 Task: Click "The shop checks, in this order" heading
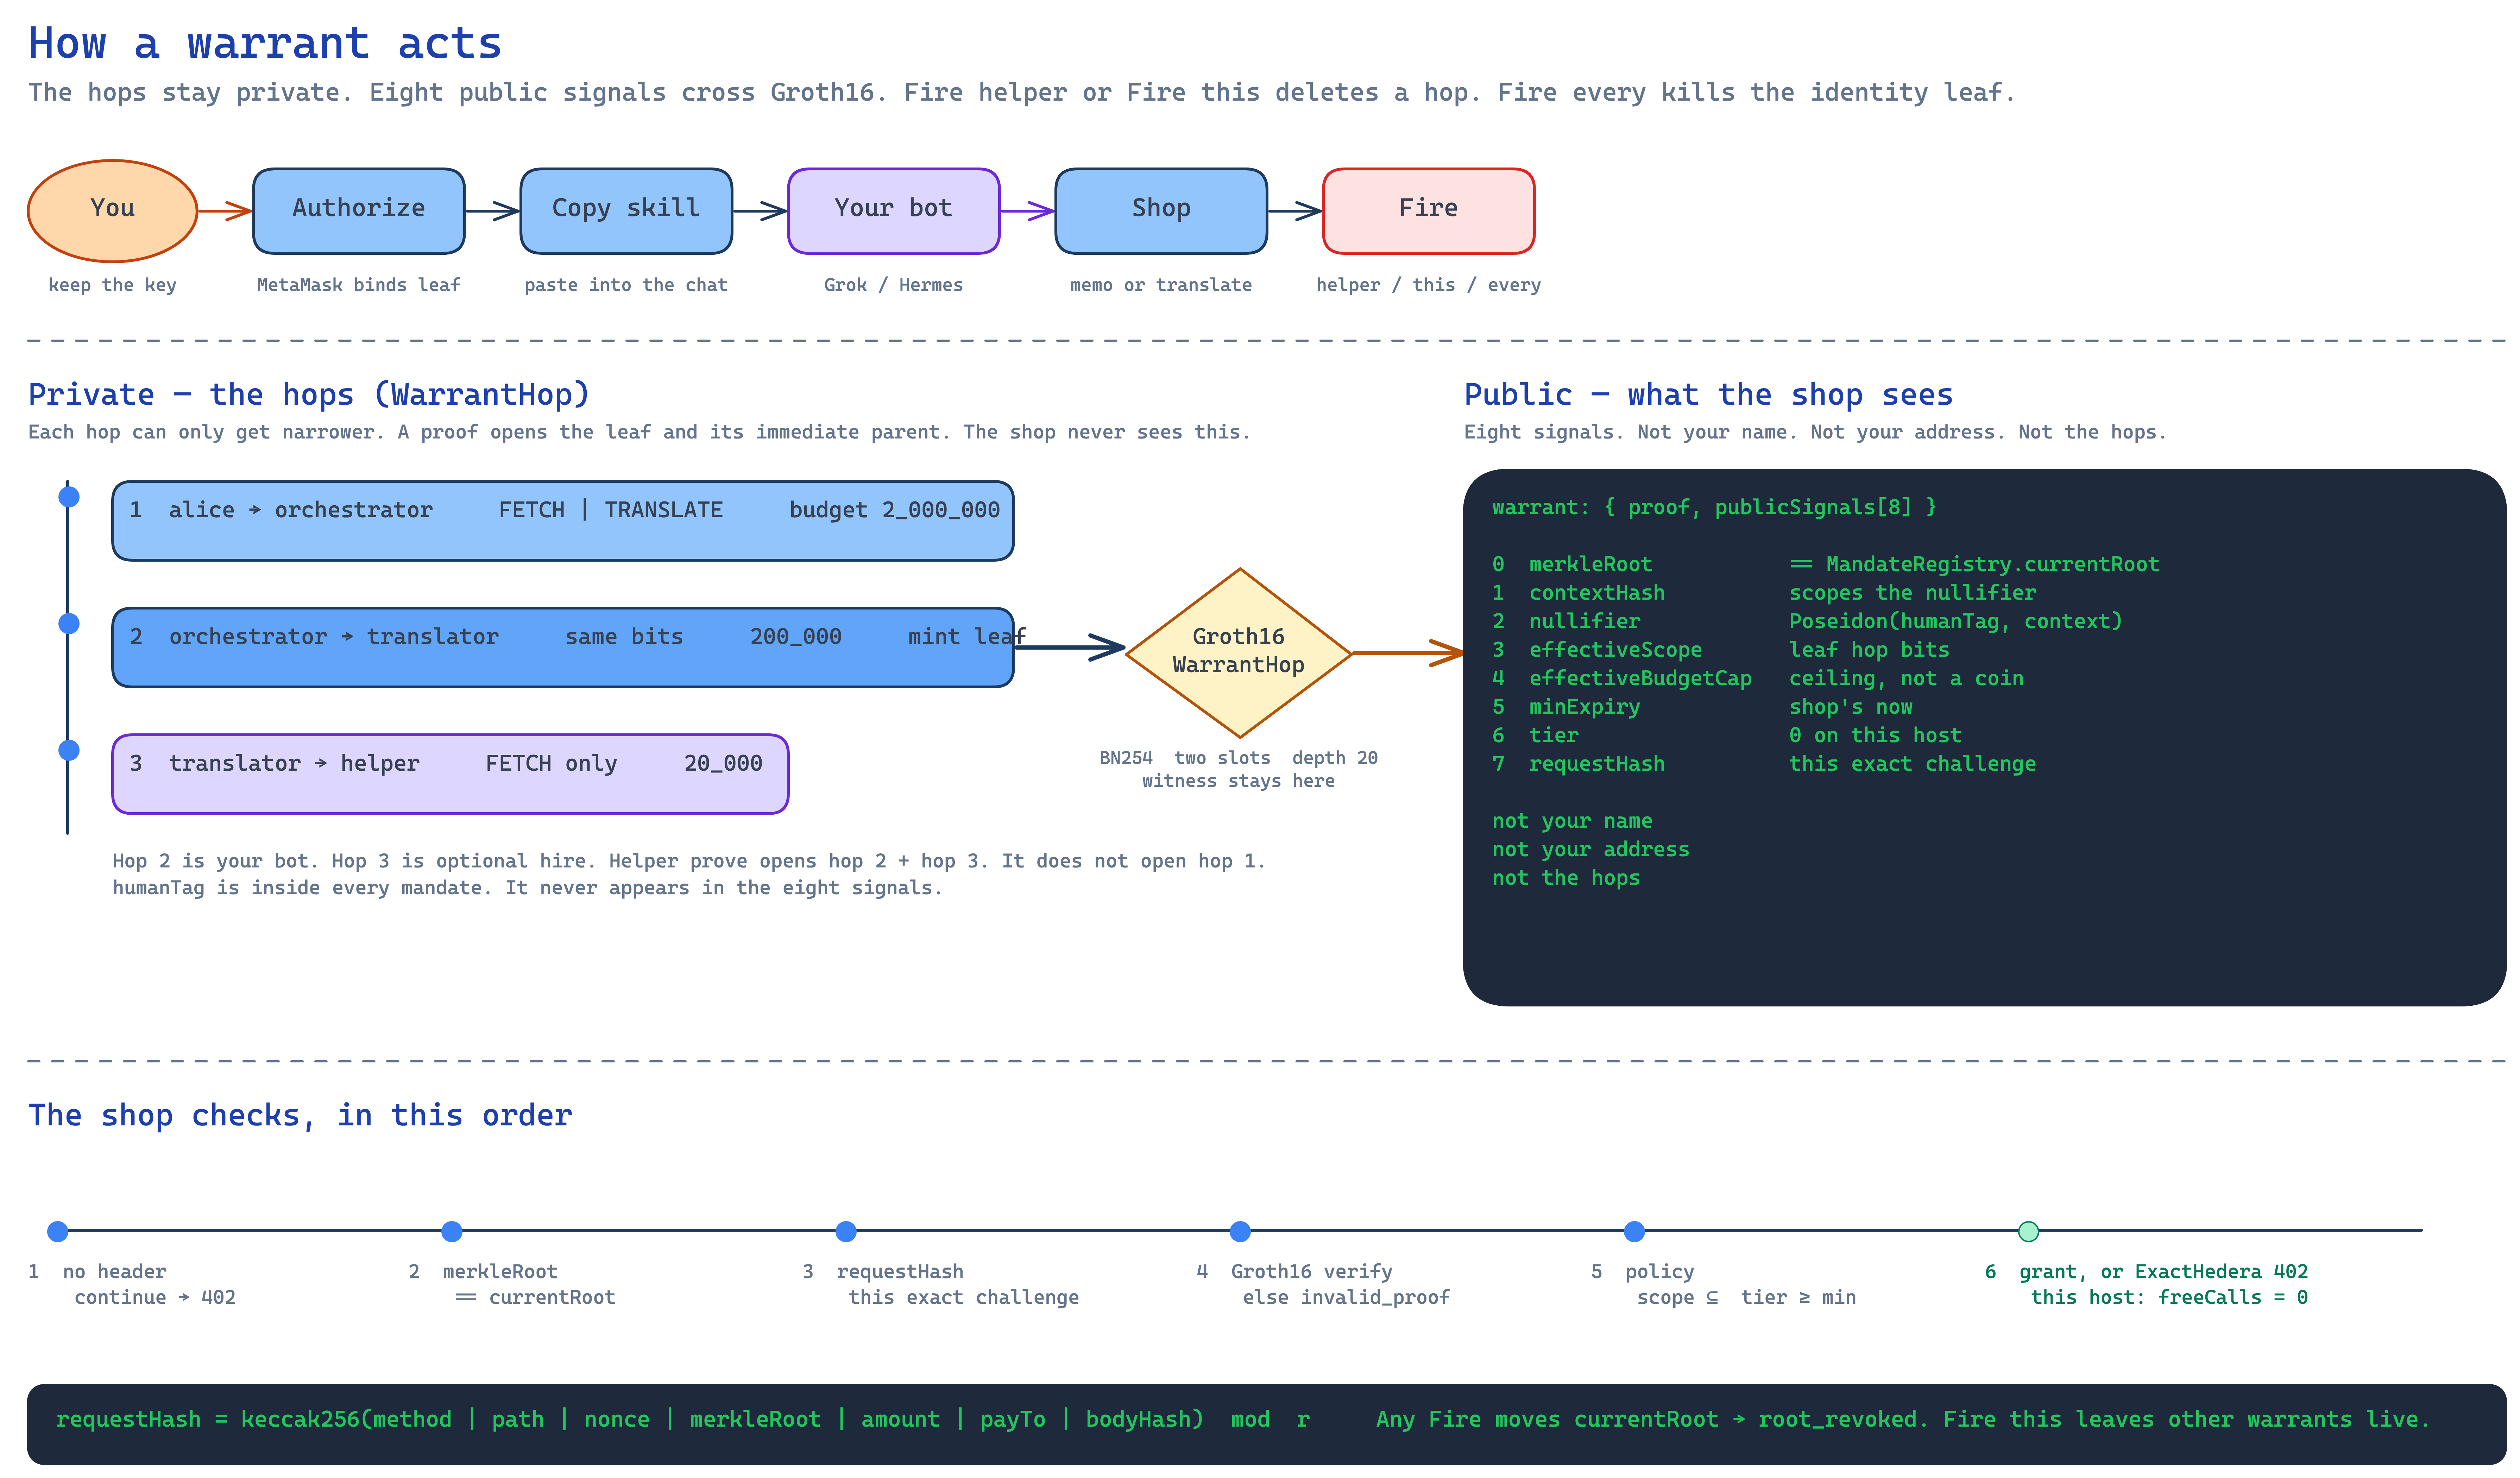click(x=300, y=1116)
